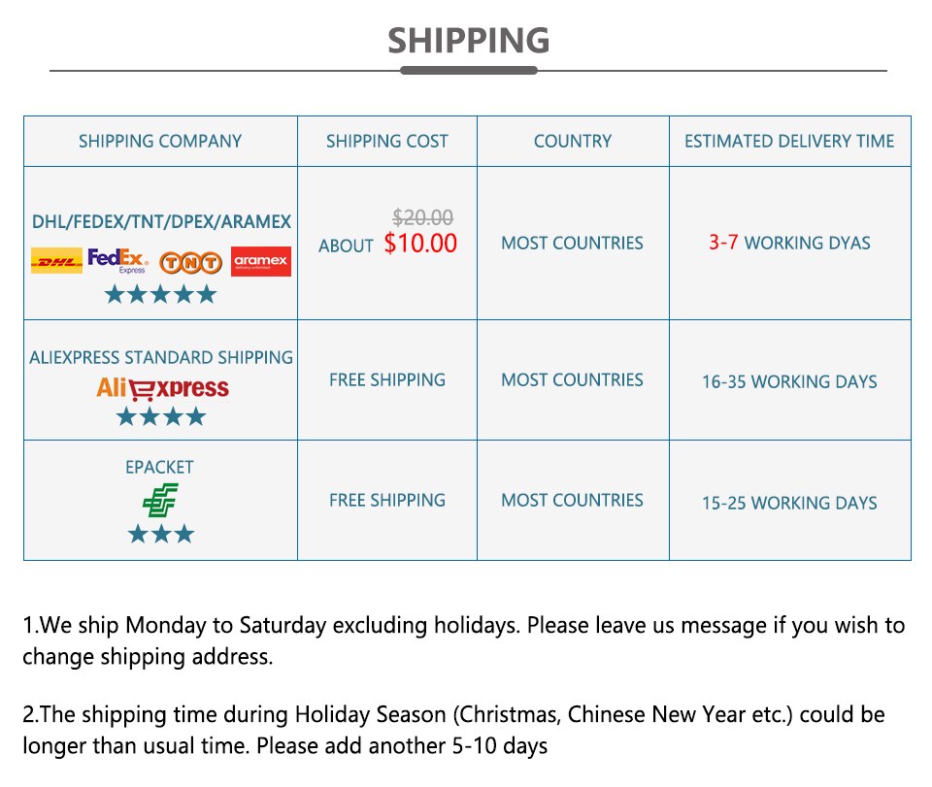Click the FedEx Express logo
Viewport: 932px width, 787px height.
(117, 261)
